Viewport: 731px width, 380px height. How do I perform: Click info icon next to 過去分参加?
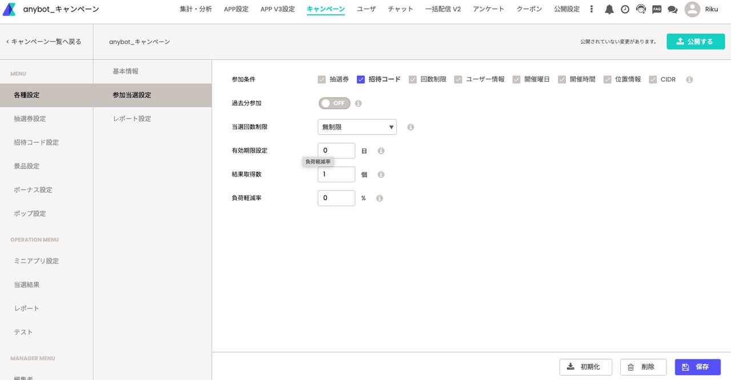(359, 103)
